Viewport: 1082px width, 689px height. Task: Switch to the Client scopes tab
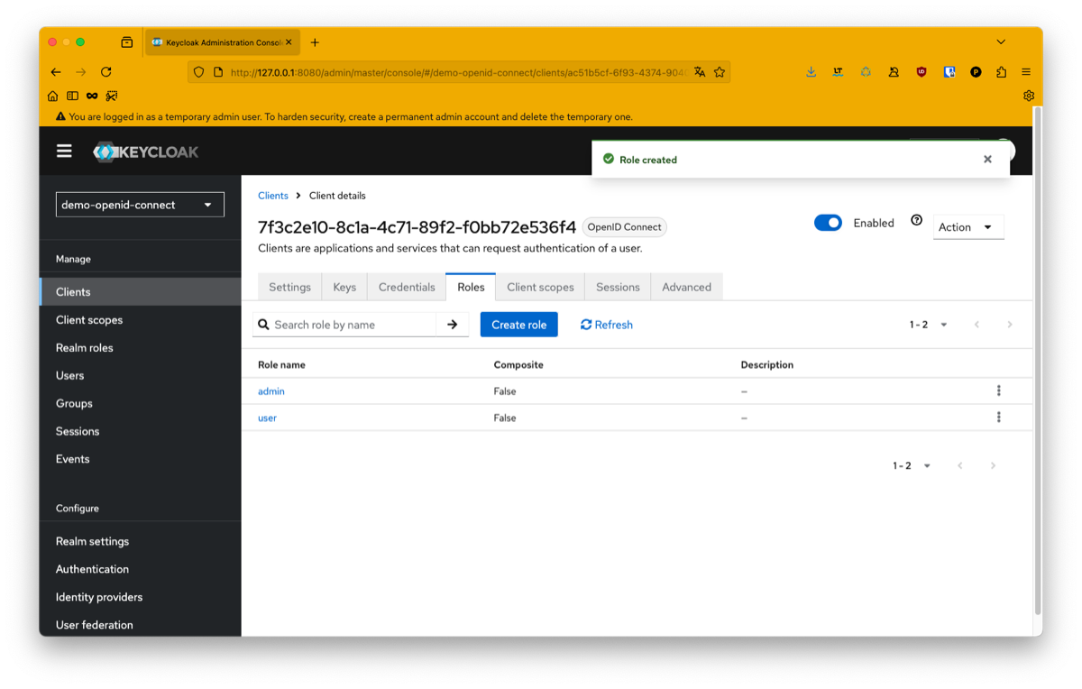point(540,287)
